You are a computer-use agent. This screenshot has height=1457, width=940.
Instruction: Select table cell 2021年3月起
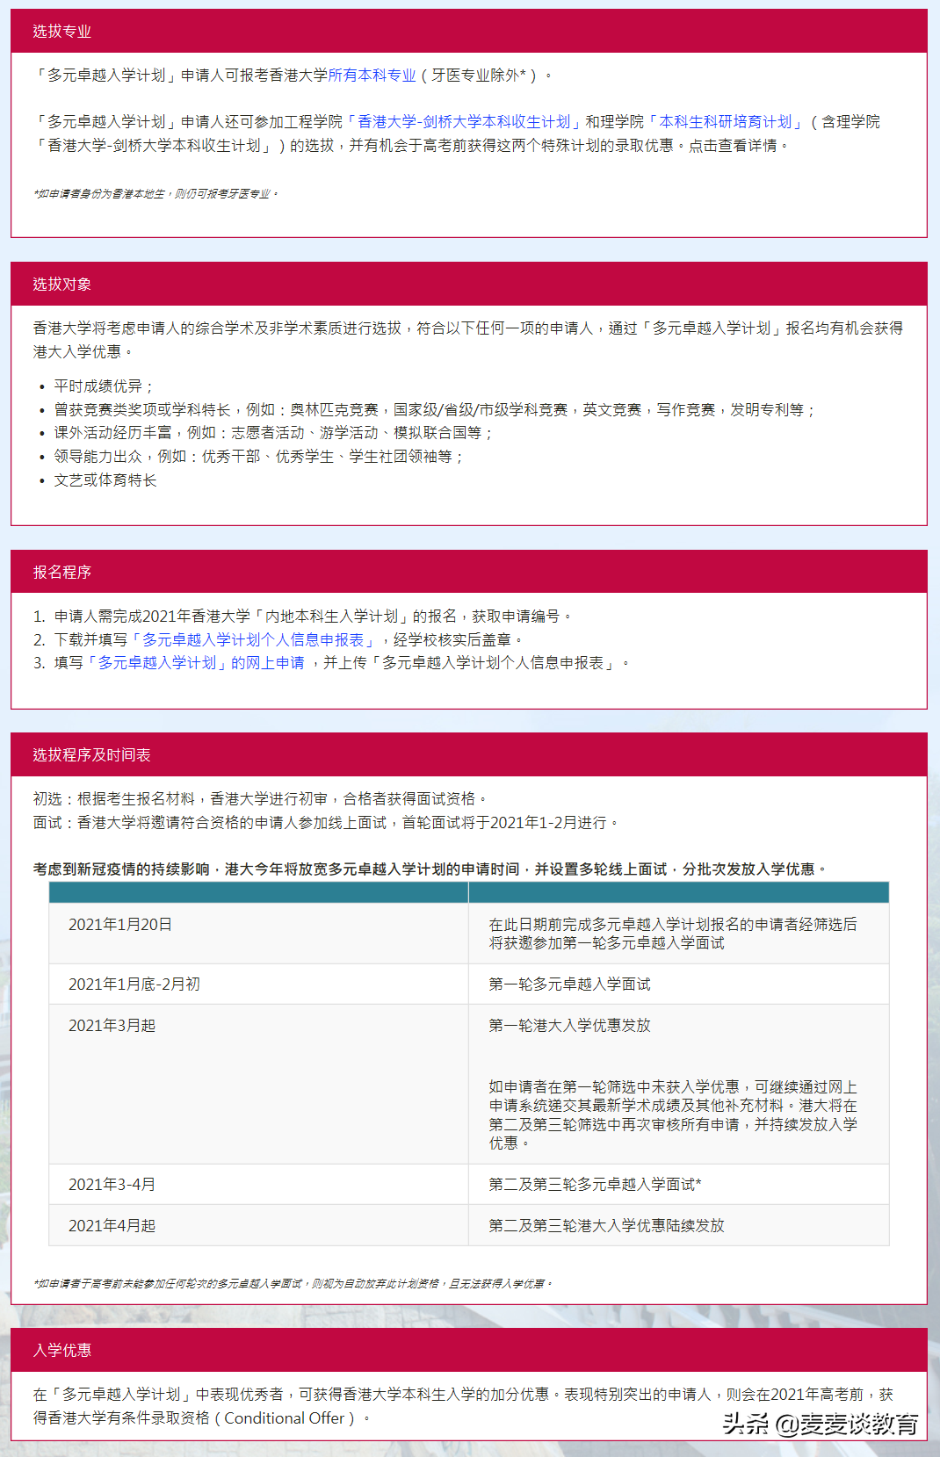[x=258, y=1085]
